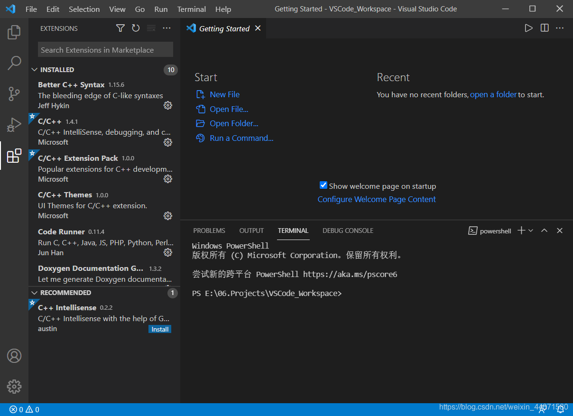
Task: Open the Run and Debug view
Action: point(14,125)
